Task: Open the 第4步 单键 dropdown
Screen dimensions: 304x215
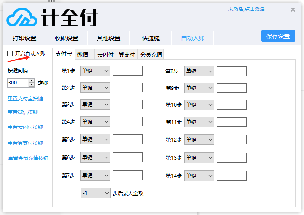Action: (x=96, y=122)
